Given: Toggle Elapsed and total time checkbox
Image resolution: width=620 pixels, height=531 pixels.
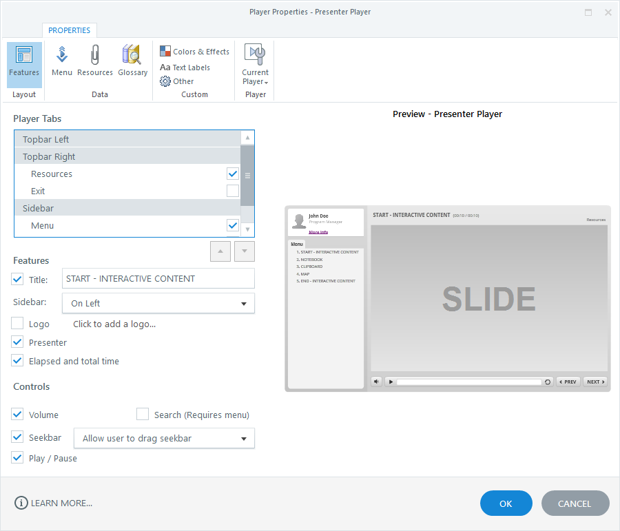Looking at the screenshot, I should click(17, 361).
